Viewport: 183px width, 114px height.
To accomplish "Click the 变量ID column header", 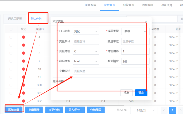I will tap(40, 29).
